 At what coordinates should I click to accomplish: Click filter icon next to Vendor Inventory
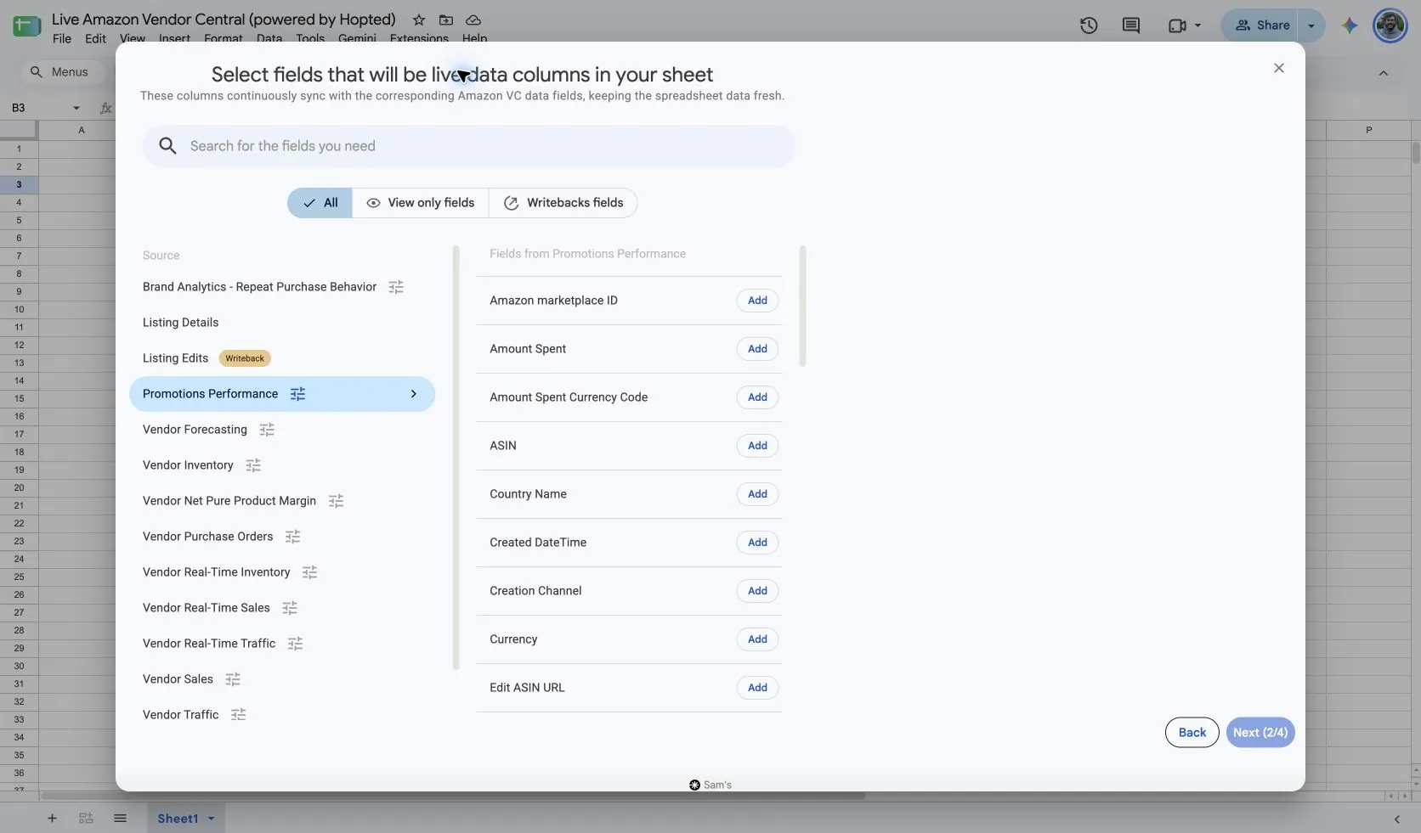tap(253, 465)
